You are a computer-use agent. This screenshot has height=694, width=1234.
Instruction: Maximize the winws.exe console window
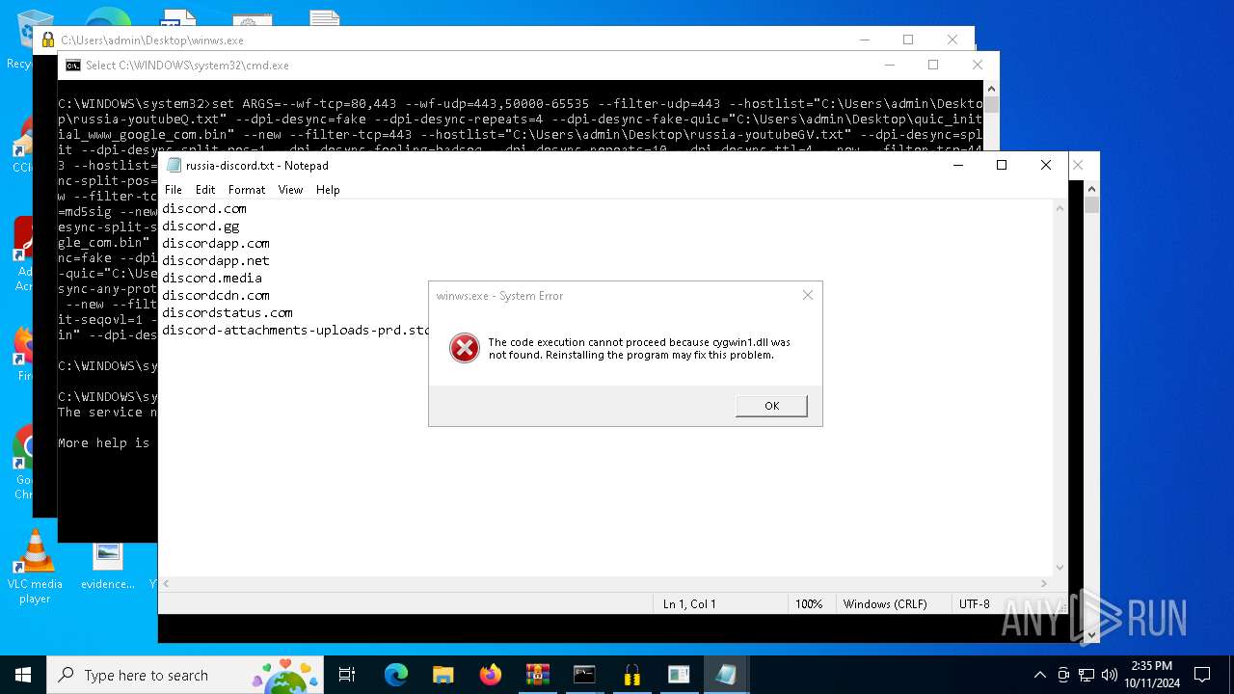click(x=908, y=40)
